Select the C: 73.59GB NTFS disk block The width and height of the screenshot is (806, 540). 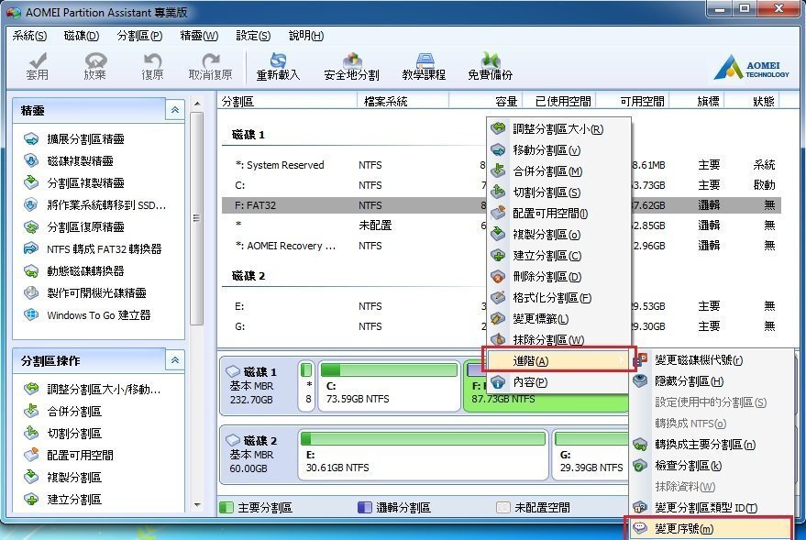(x=390, y=386)
